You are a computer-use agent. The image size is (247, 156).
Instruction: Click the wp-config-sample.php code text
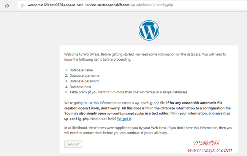click(x=125, y=113)
